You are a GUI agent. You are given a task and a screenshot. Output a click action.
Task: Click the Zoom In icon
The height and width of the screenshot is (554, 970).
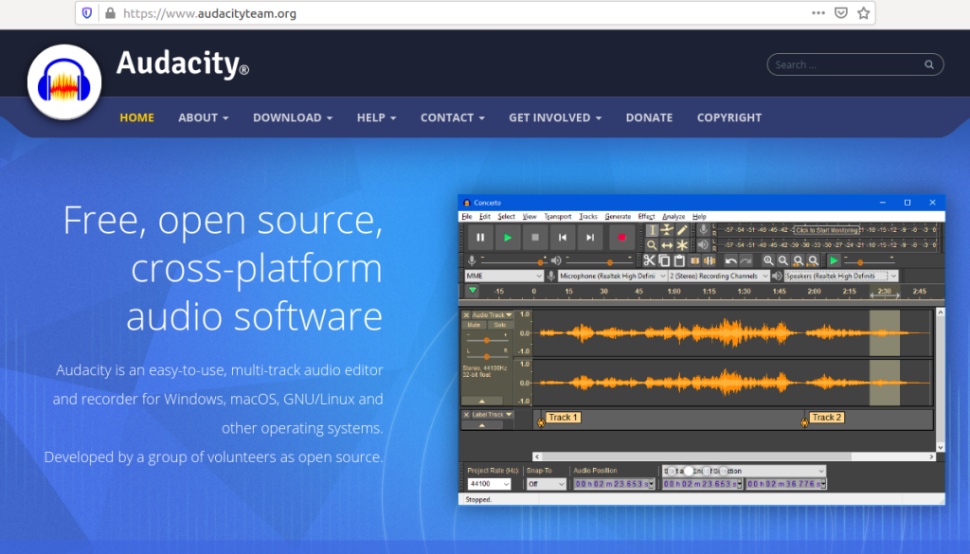point(768,261)
